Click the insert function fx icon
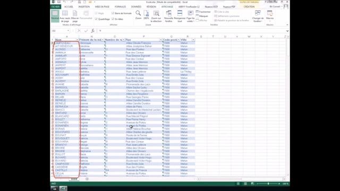This screenshot has width=340, height=191. coord(92,31)
